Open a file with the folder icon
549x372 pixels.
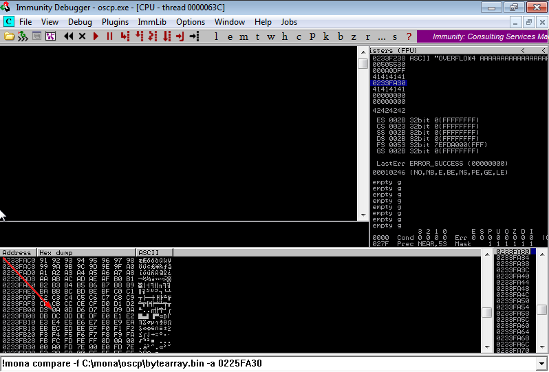tap(9, 36)
